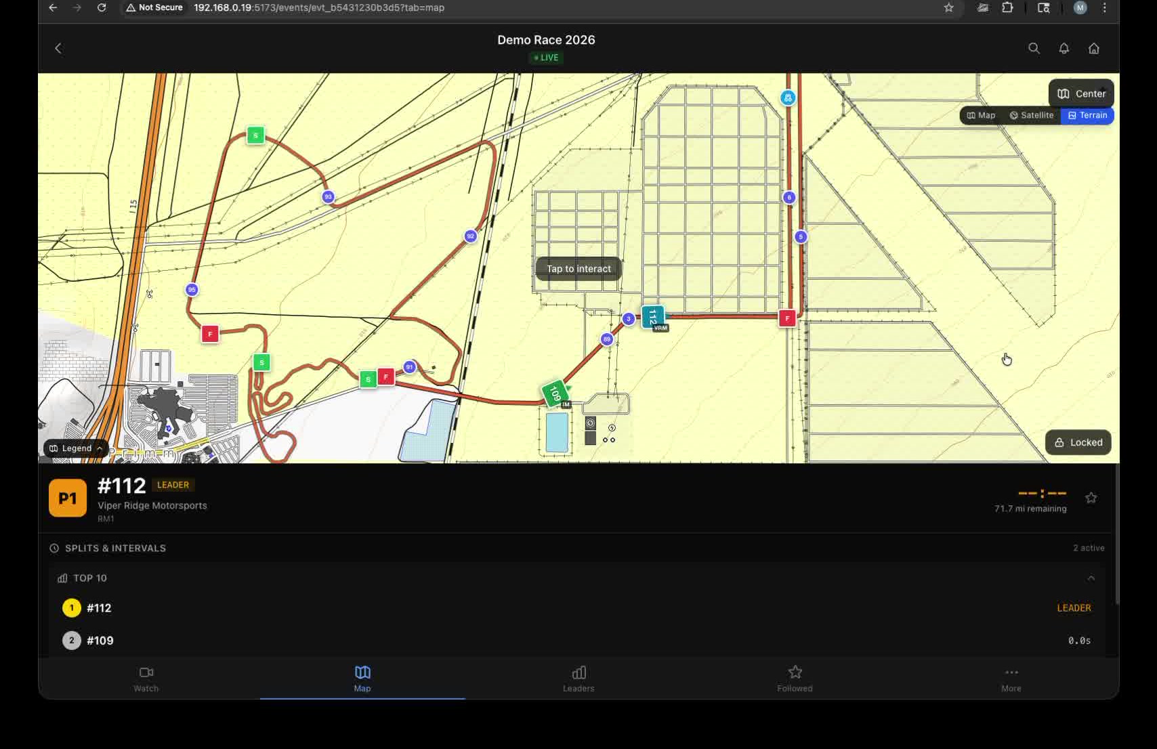Unlock the map via the Locked control
Image resolution: width=1157 pixels, height=749 pixels.
1078,442
